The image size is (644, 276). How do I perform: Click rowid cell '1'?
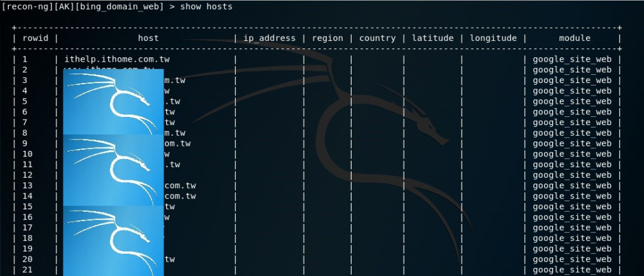tap(25, 59)
